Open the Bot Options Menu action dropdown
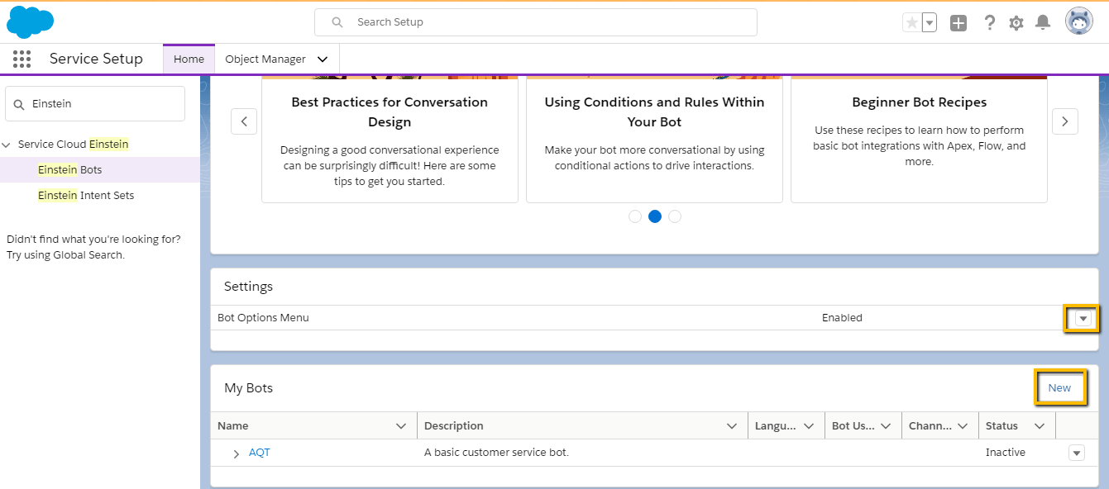The image size is (1109, 489). 1082,318
